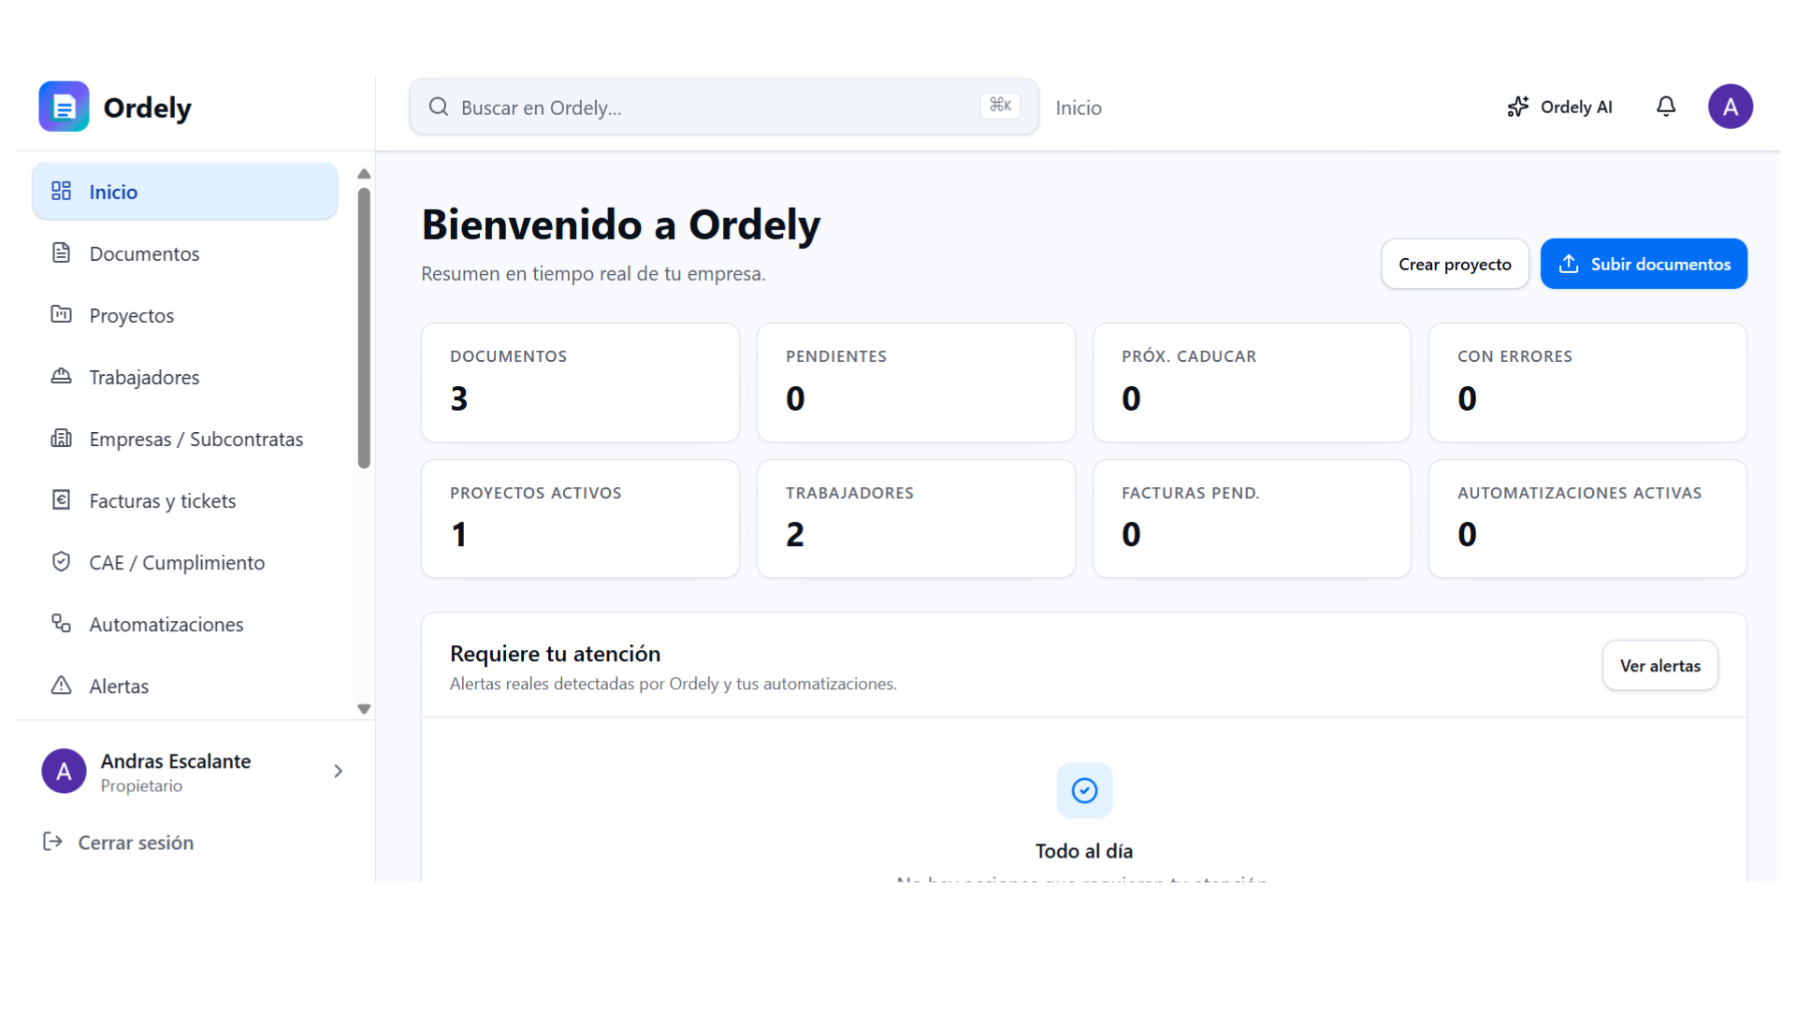Click the Alertas warning triangle icon
1796x1010 pixels.
(x=61, y=685)
